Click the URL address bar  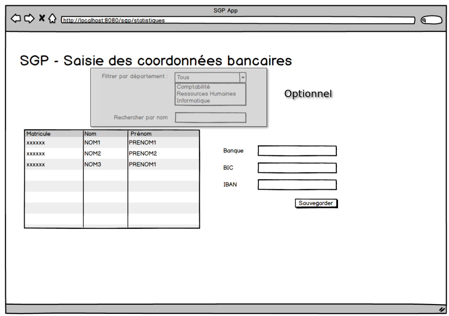pyautogui.click(x=237, y=20)
